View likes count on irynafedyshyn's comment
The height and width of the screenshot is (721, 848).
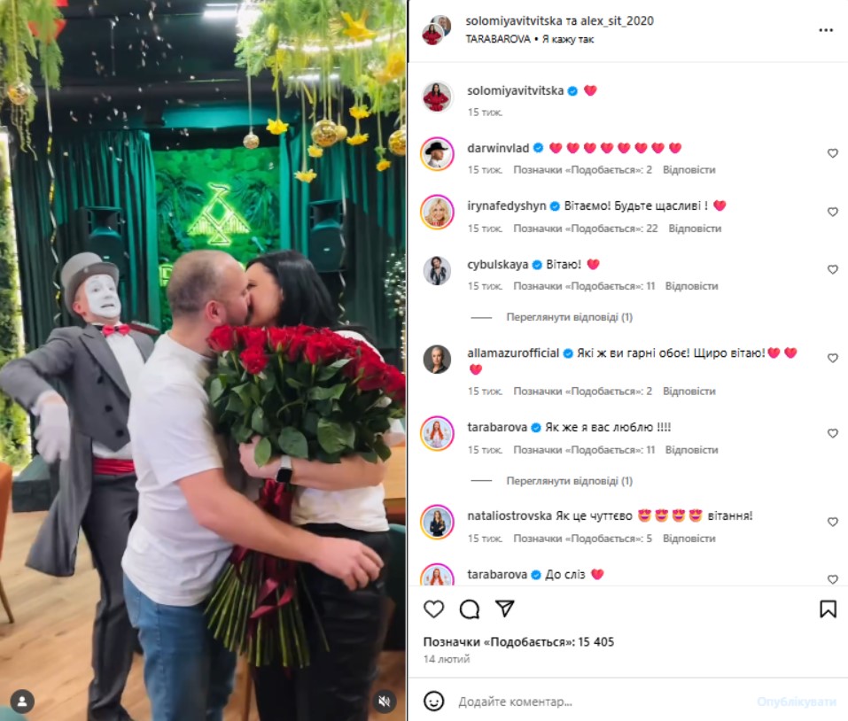[585, 229]
